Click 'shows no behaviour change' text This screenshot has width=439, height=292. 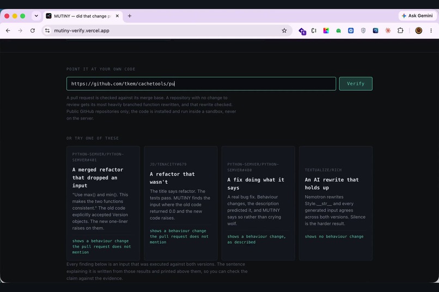(334, 237)
